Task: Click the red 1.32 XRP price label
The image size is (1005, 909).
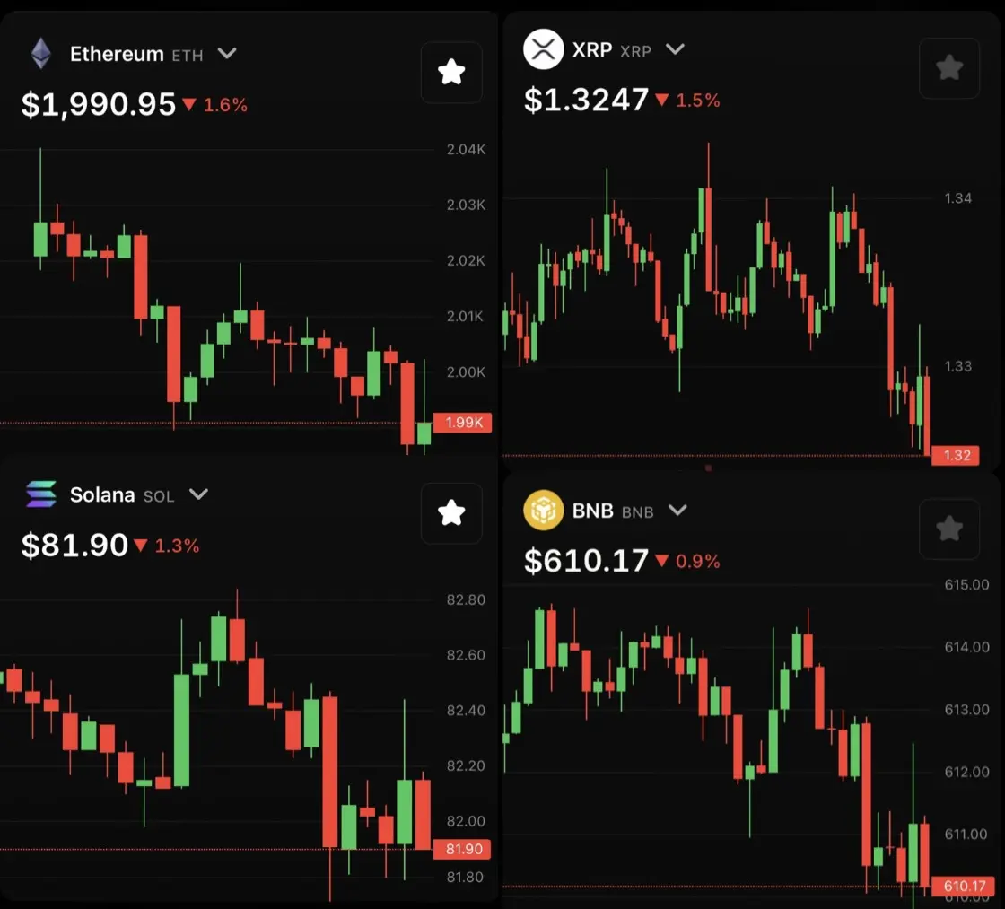Action: tap(955, 455)
